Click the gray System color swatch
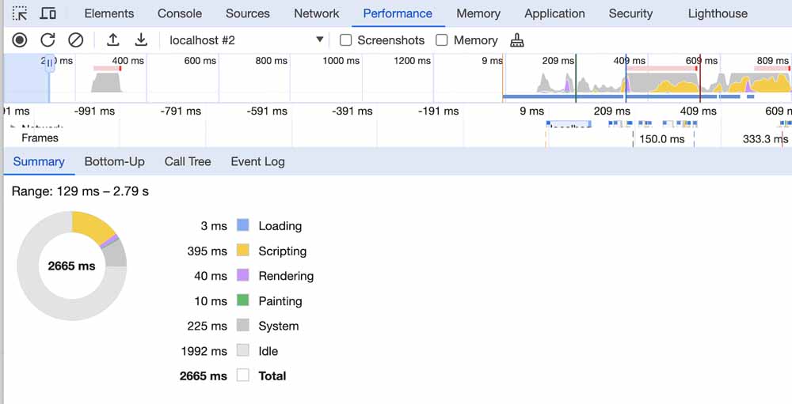This screenshot has width=792, height=404. (x=243, y=325)
